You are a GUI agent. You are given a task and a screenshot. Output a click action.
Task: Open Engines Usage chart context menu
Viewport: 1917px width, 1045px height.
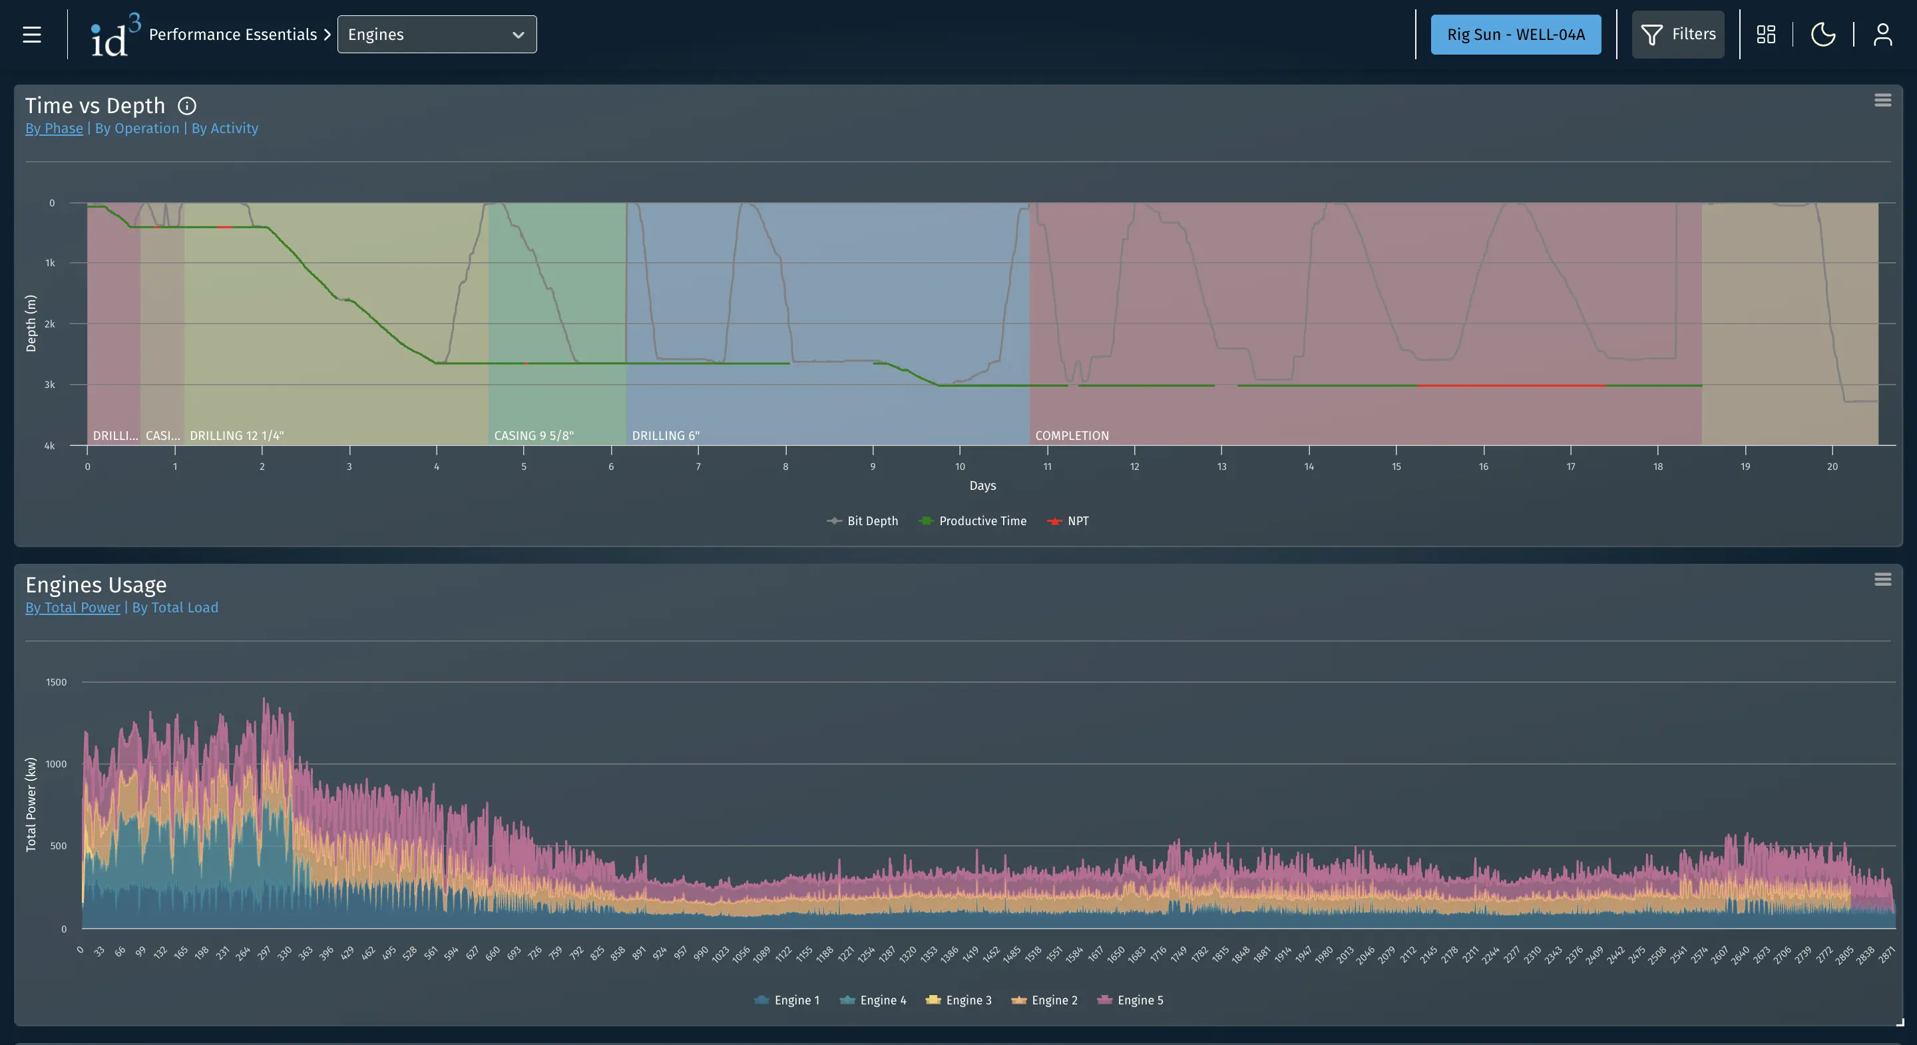1882,579
